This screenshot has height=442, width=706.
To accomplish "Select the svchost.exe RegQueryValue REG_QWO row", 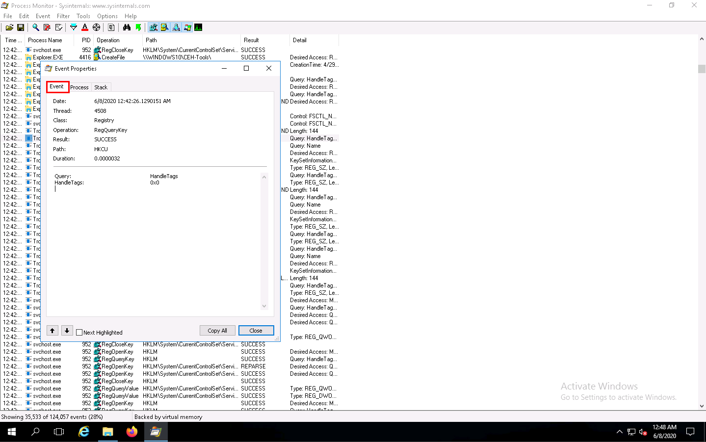I will (170, 389).
